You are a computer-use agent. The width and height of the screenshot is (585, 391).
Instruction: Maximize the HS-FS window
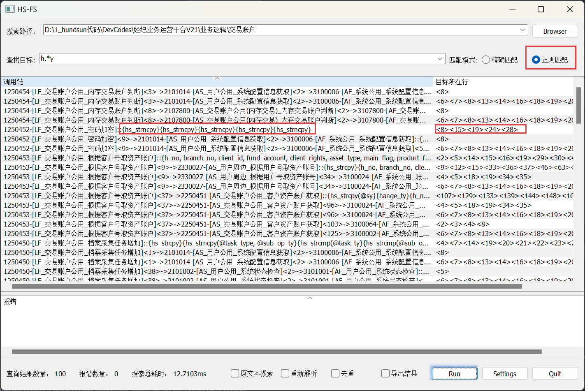541,9
